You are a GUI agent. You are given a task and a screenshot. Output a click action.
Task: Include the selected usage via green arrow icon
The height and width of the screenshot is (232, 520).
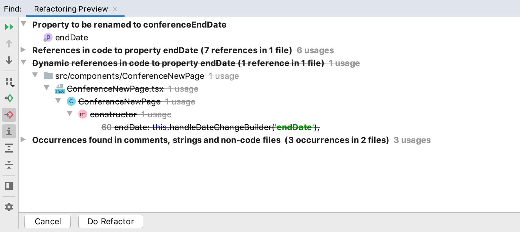[9, 98]
